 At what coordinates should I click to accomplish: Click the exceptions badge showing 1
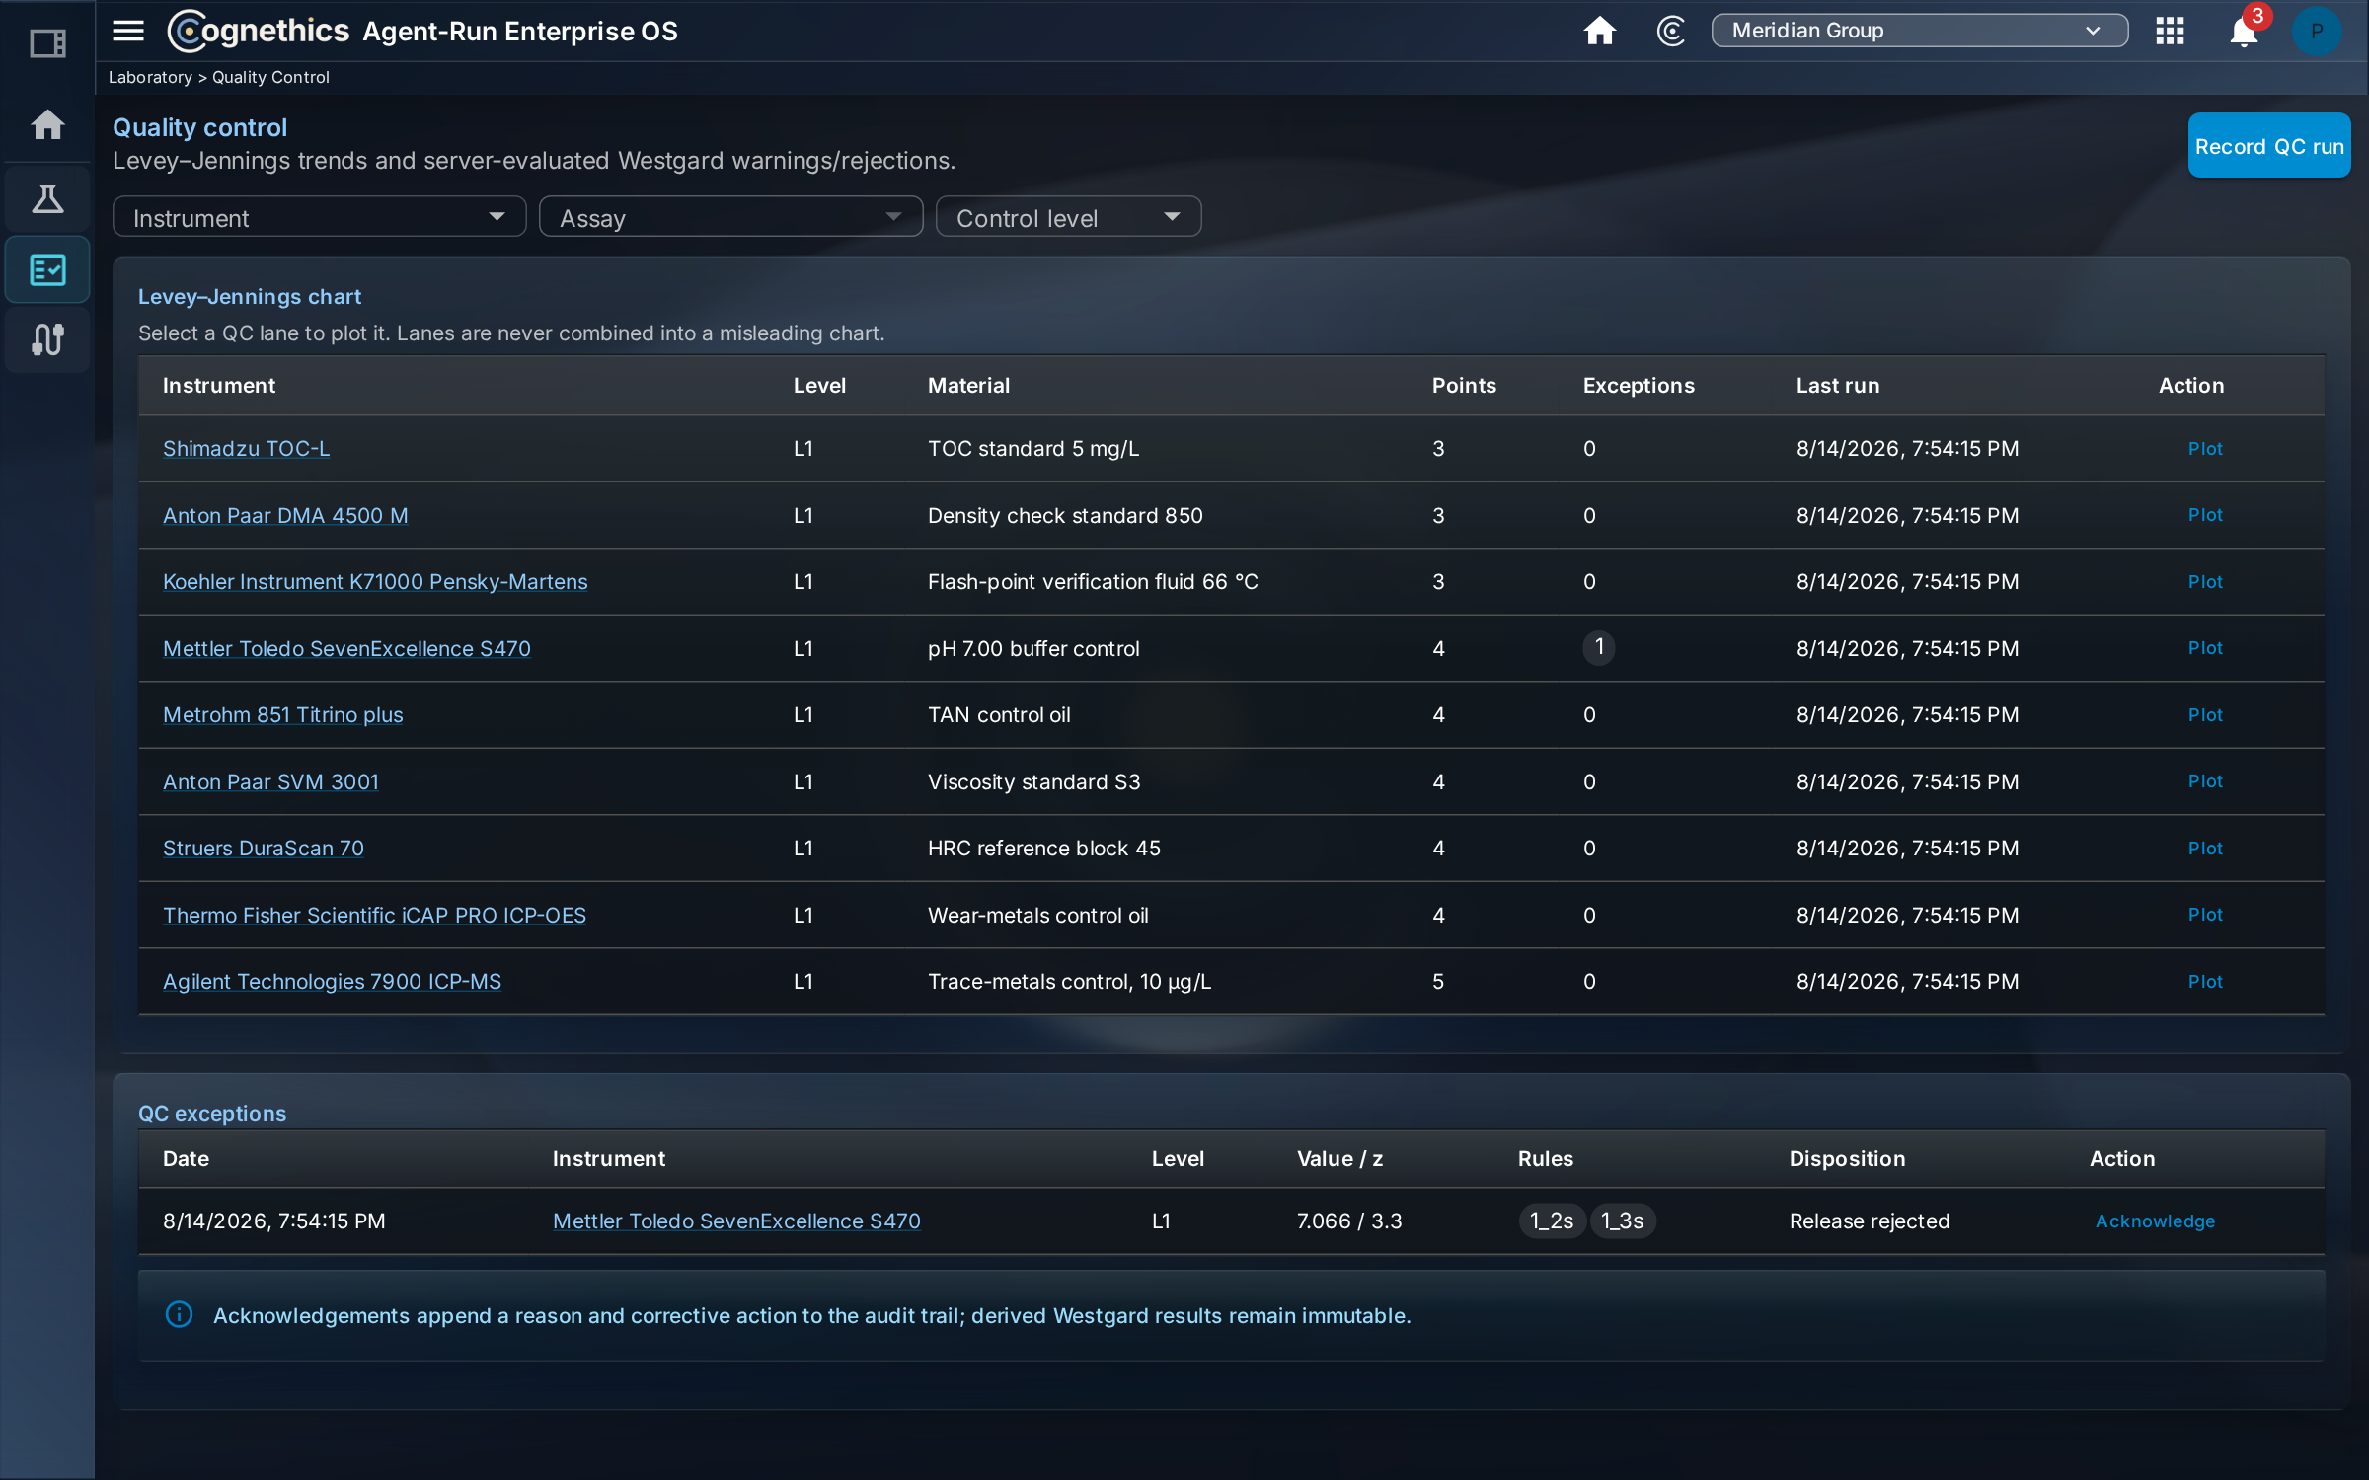pos(1599,647)
